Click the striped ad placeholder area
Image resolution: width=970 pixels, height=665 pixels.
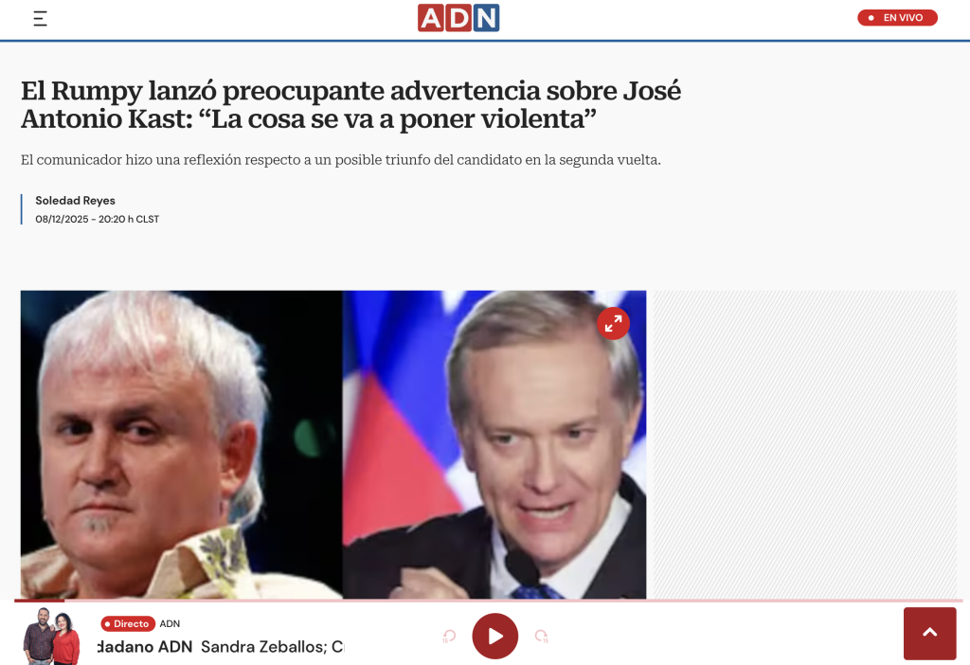pyautogui.click(x=805, y=445)
